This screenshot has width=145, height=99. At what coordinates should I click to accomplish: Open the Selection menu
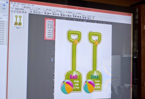tap(24, 4)
